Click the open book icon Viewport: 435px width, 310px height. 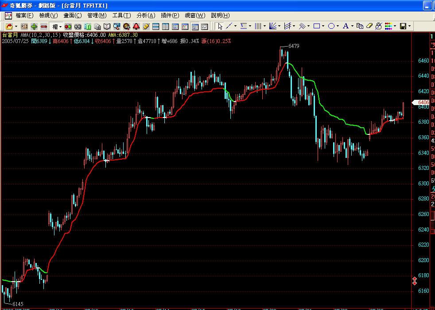tap(107, 27)
